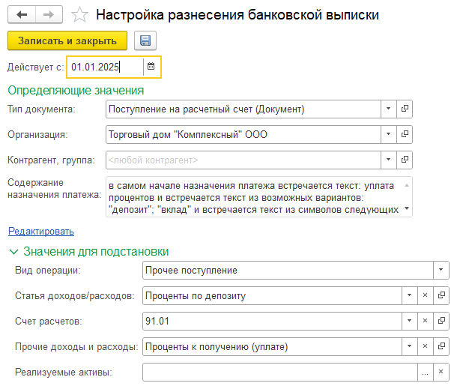Expand the Организация dropdown list

388,134
